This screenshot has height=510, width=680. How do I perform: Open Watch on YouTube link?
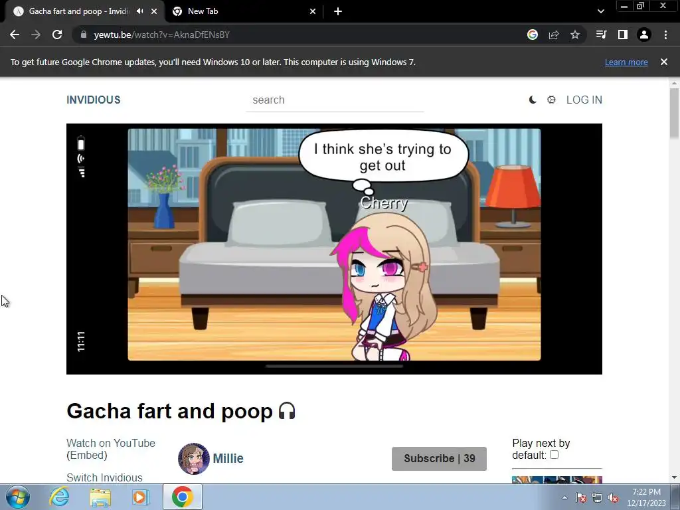pos(111,443)
